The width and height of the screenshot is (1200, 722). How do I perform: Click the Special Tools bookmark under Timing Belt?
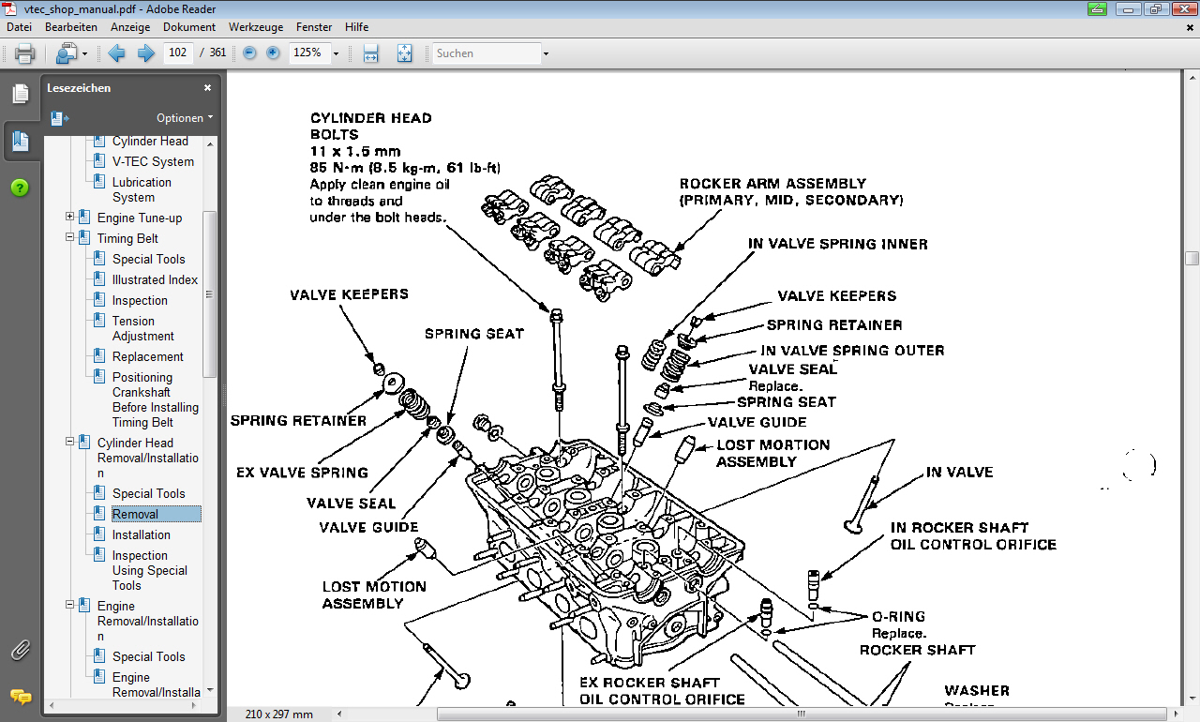click(148, 259)
